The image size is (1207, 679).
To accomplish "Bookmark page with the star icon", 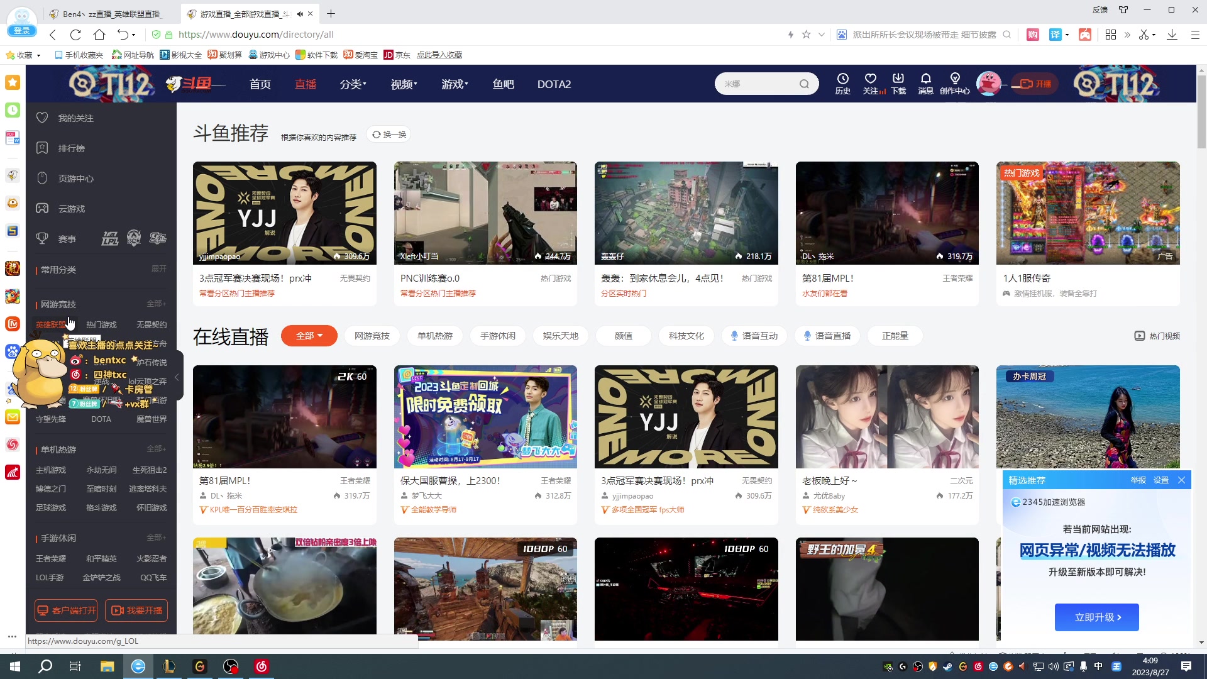I will pyautogui.click(x=806, y=35).
